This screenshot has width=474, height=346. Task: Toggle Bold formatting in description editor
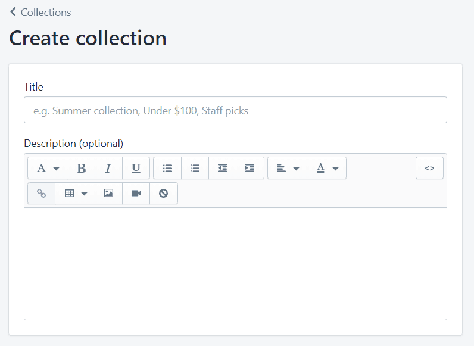82,168
